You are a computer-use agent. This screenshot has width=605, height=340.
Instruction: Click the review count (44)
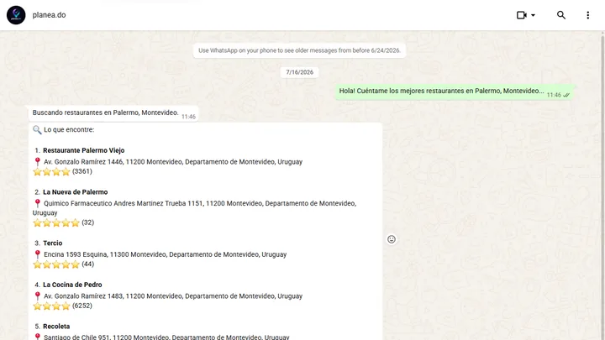pyautogui.click(x=87, y=264)
